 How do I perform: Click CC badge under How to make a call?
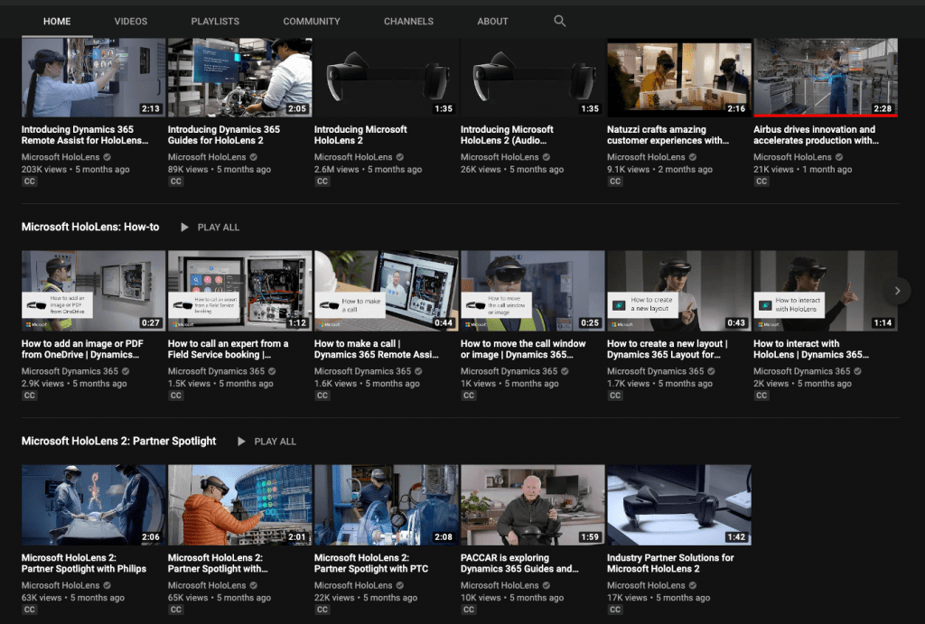coord(322,396)
